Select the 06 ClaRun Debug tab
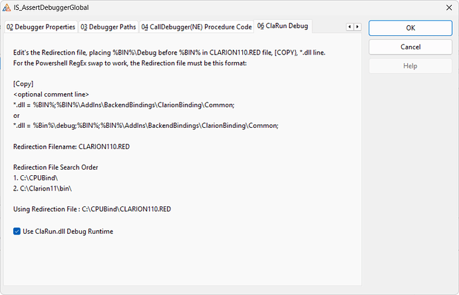459x295 pixels. click(x=283, y=26)
